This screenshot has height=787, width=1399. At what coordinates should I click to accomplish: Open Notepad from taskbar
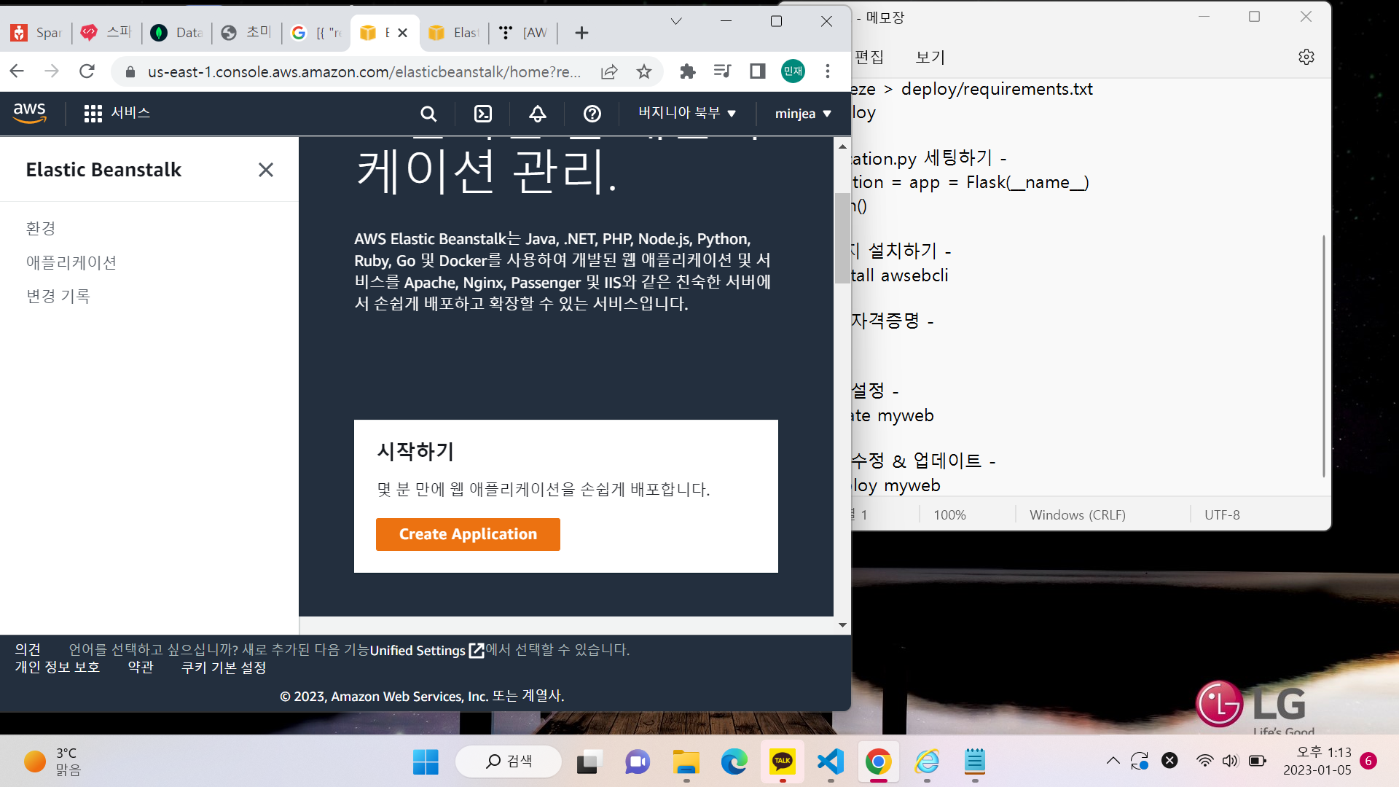(x=975, y=761)
